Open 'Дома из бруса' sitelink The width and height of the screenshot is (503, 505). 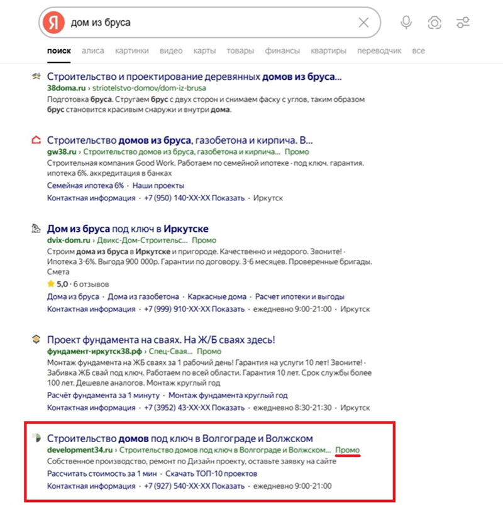[x=73, y=296]
